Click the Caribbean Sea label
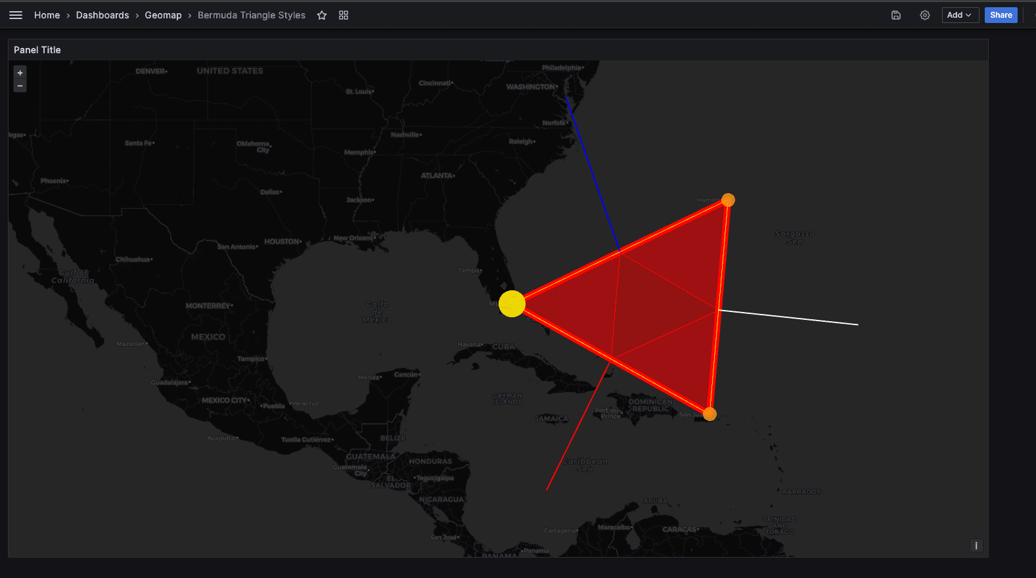The image size is (1036, 578). [585, 465]
